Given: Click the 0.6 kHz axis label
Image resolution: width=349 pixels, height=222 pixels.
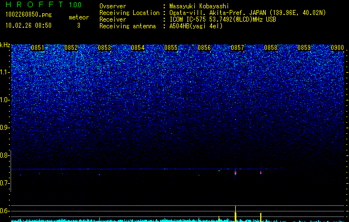Looking at the screenshot, I should (x=4, y=211).
